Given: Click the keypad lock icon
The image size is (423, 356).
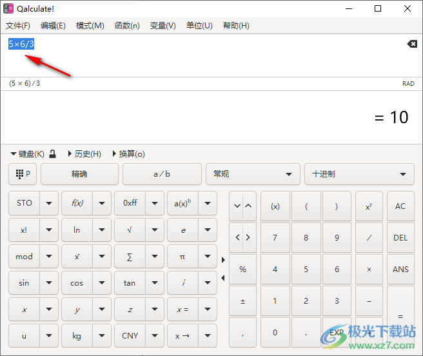Looking at the screenshot, I should pyautogui.click(x=53, y=154).
